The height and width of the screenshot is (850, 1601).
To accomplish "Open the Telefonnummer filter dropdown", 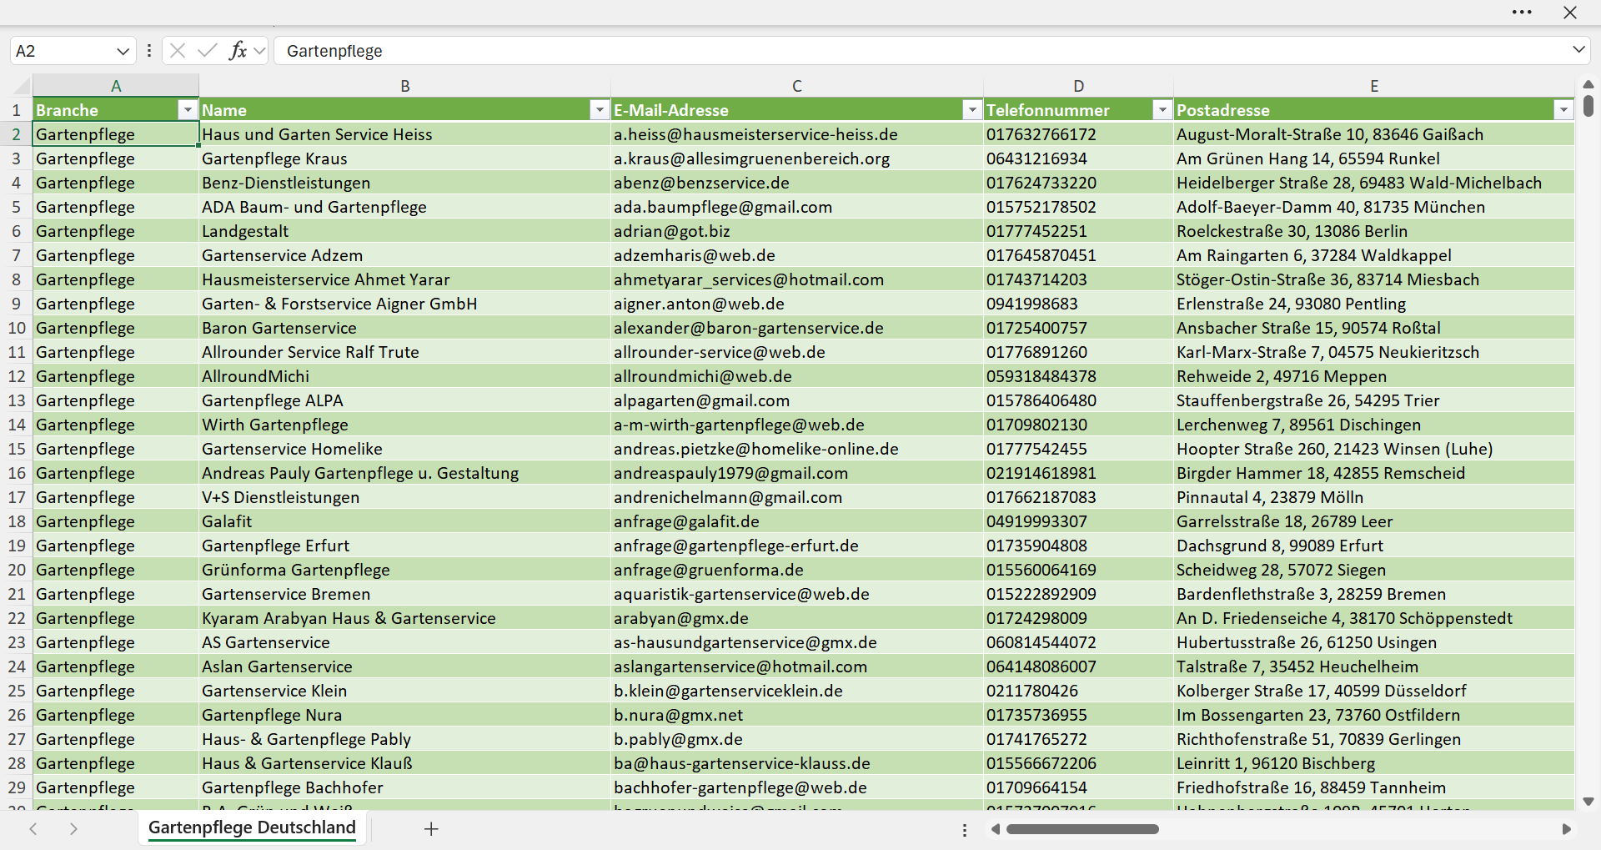I will [x=1162, y=110].
